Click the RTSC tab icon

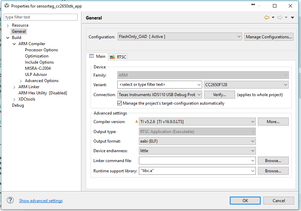[x=112, y=57]
